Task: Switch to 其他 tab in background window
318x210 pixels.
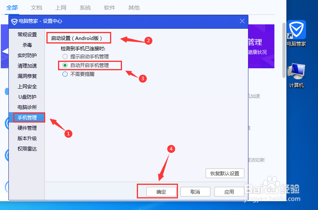Action: pos(134,8)
